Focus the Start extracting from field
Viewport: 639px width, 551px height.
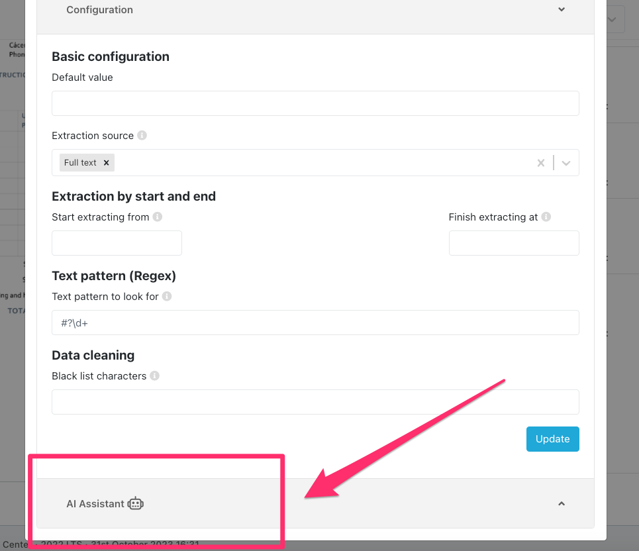point(117,243)
